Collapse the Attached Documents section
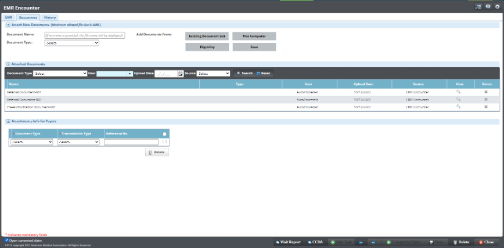The width and height of the screenshot is (504, 248). click(8, 64)
